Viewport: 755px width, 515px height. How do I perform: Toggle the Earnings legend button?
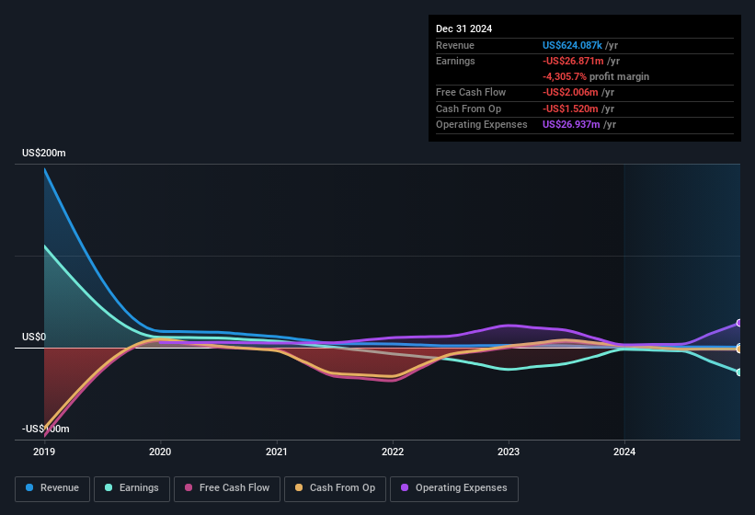(132, 488)
